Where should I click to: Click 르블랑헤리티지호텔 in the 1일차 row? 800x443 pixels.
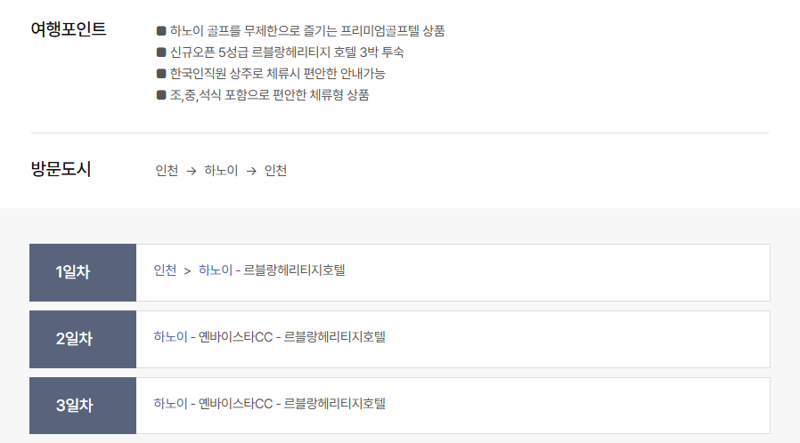point(294,270)
